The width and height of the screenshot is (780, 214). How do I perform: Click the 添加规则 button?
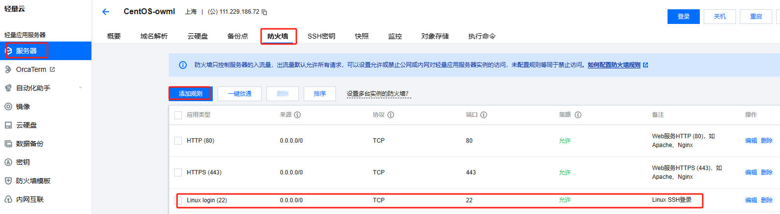click(x=191, y=94)
